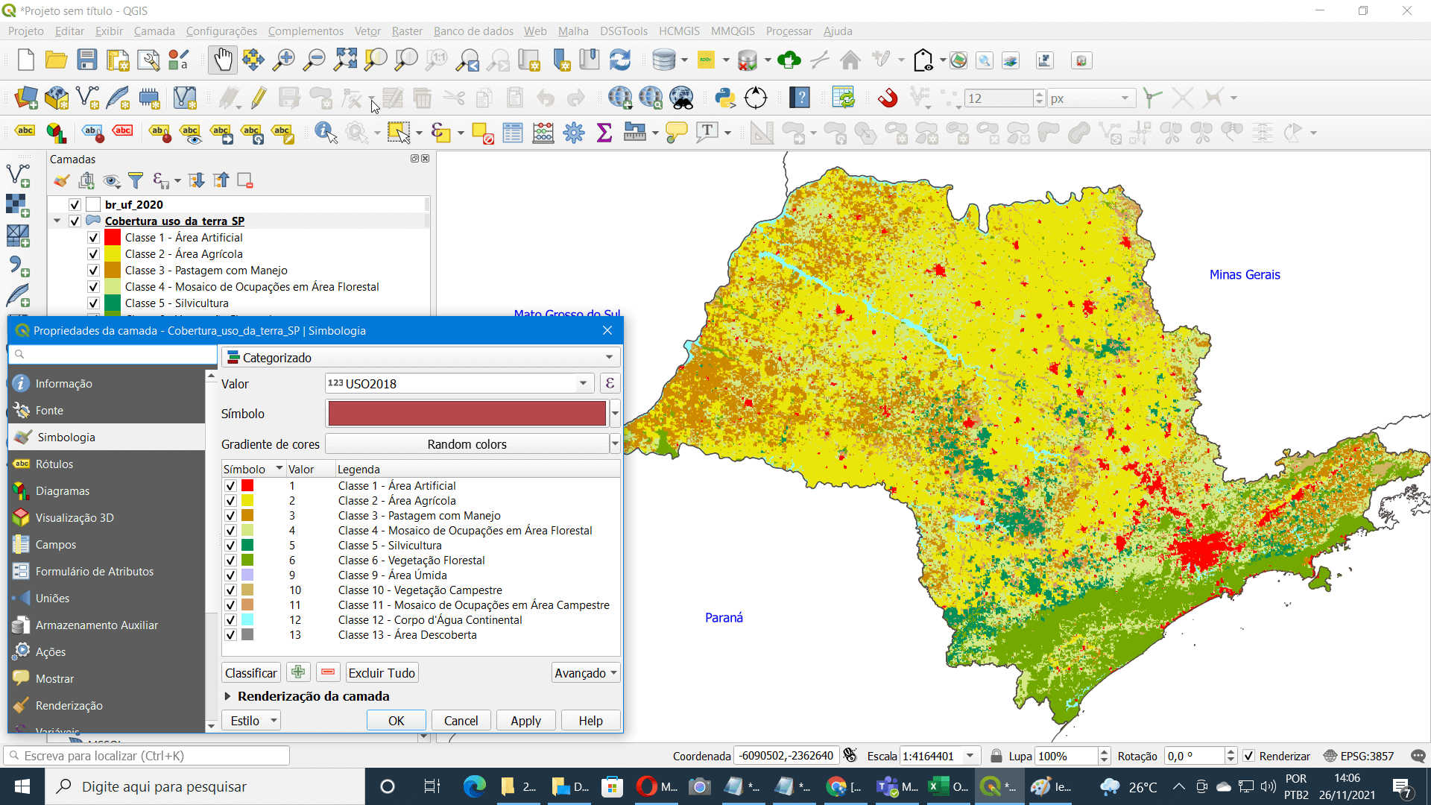Image resolution: width=1431 pixels, height=805 pixels.
Task: Click the Apply button
Action: click(525, 721)
